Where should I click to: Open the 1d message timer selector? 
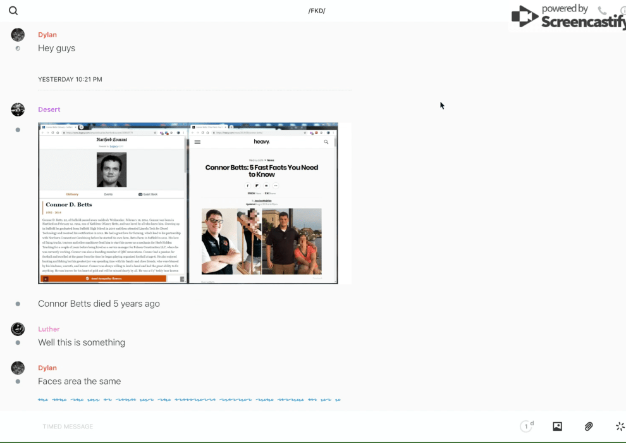[527, 427]
